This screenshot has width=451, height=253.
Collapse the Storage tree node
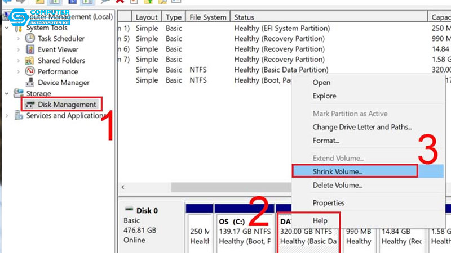point(7,93)
